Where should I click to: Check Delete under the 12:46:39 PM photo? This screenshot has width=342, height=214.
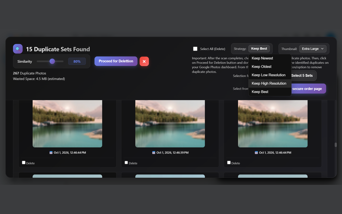126,163
